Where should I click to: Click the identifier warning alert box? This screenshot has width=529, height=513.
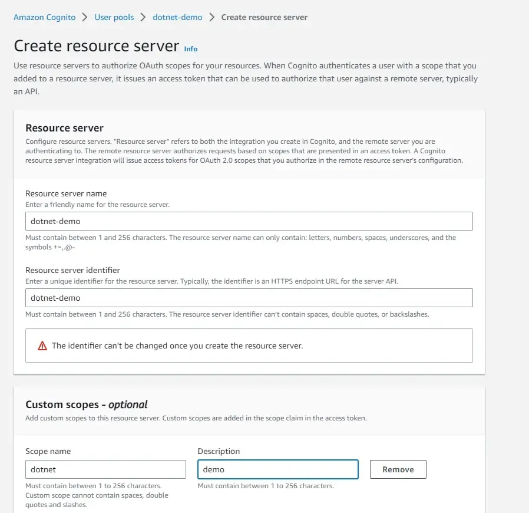[248, 346]
